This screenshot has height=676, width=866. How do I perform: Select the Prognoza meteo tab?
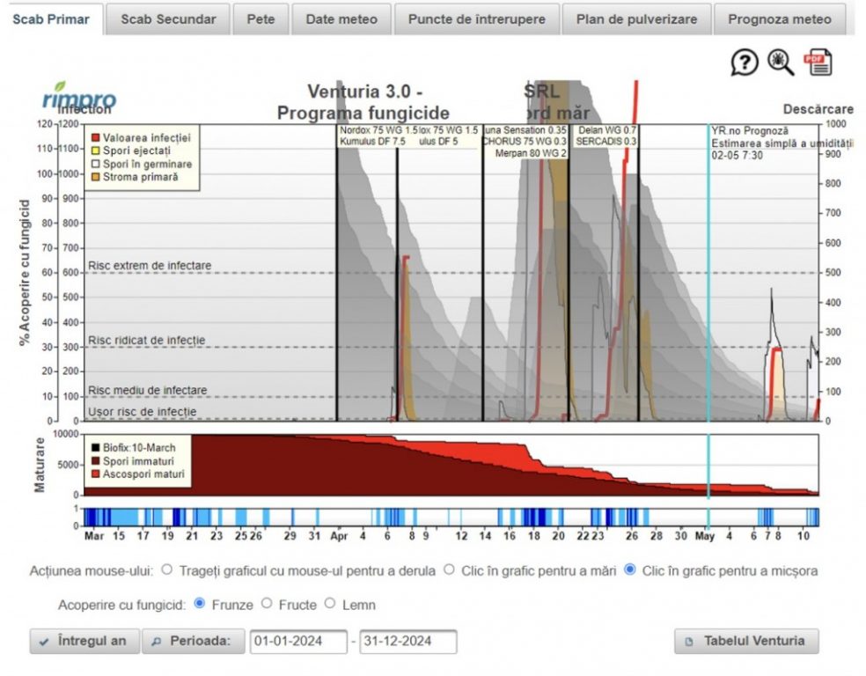[779, 19]
